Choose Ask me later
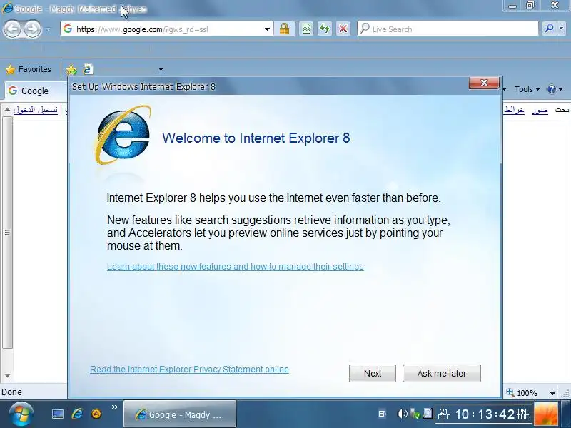This screenshot has height=428, width=571. click(441, 373)
